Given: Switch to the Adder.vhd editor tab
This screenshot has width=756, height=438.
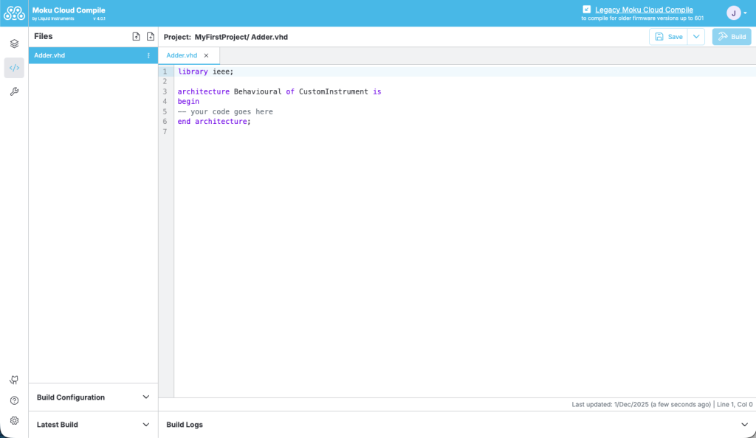Looking at the screenshot, I should (182, 55).
